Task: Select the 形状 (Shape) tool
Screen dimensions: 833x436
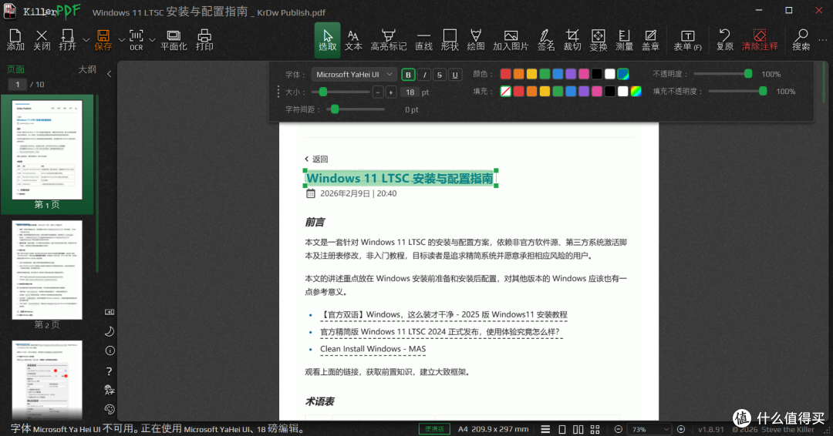Action: tap(450, 40)
